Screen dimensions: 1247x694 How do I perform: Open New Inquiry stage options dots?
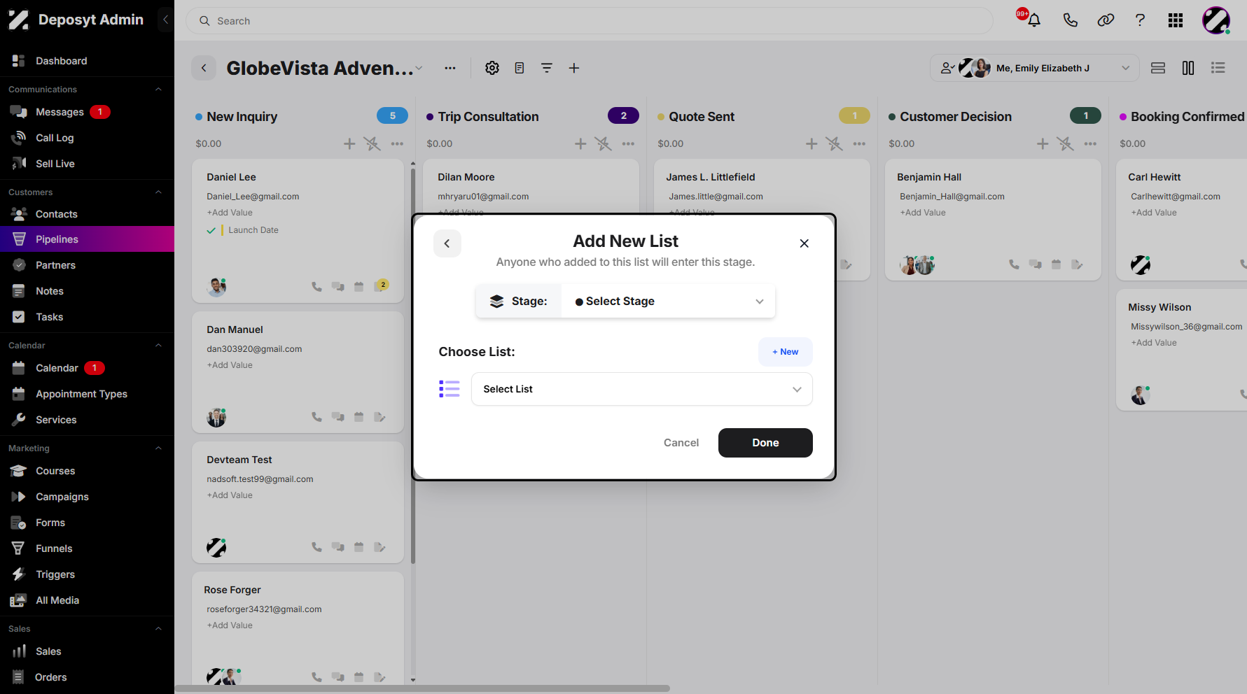(397, 143)
